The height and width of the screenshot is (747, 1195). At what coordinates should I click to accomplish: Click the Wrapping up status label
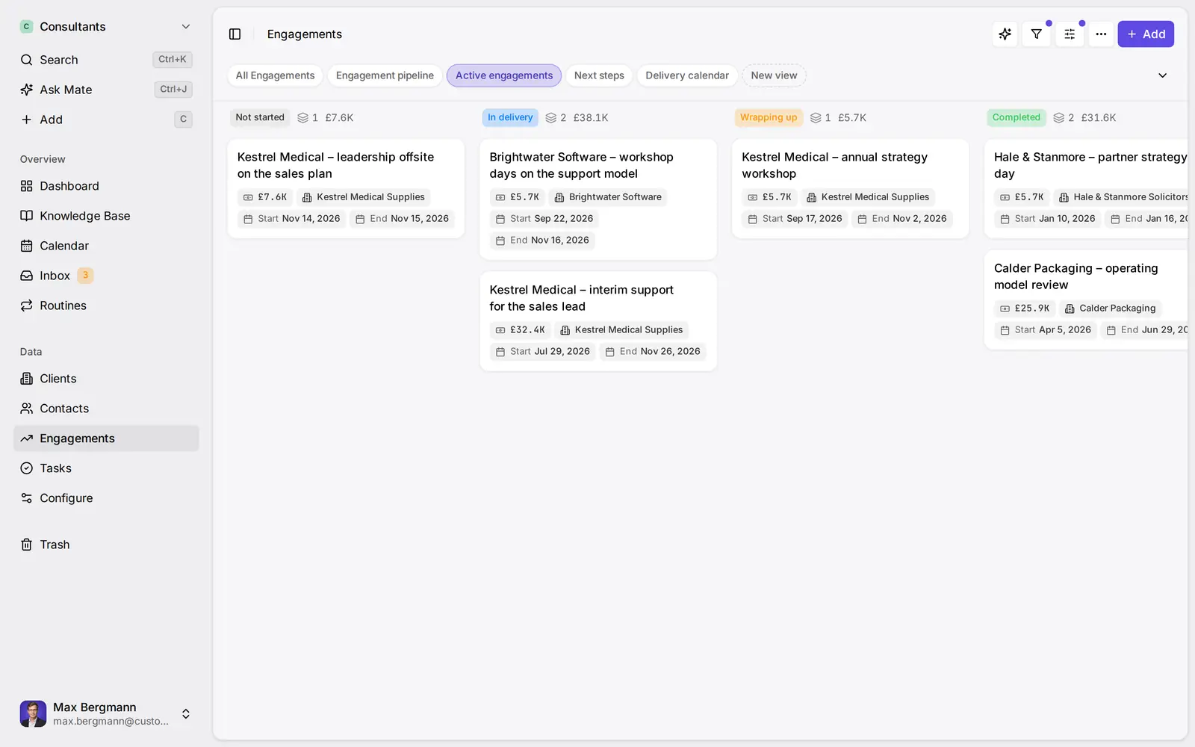pos(769,117)
